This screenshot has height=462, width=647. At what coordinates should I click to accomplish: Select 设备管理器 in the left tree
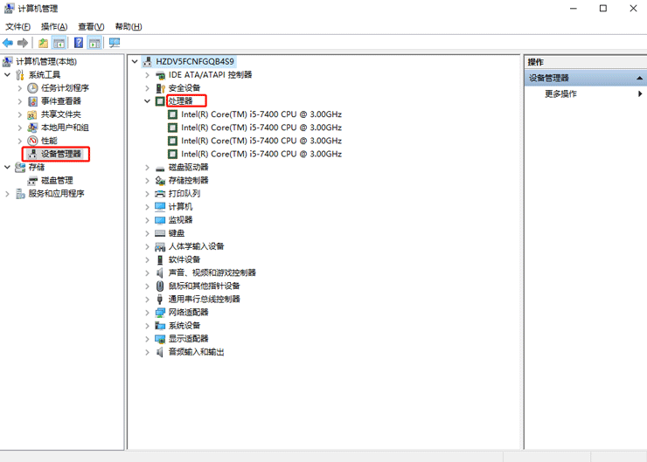click(61, 154)
